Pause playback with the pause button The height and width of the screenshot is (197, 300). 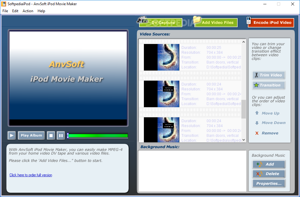pos(61,135)
